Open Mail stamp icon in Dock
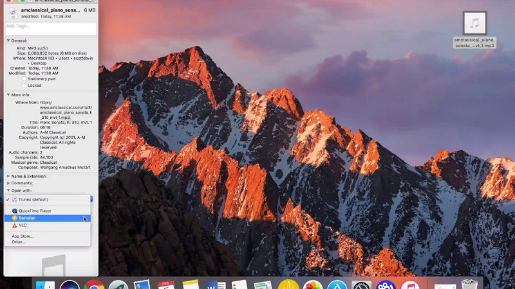 pyautogui.click(x=142, y=285)
